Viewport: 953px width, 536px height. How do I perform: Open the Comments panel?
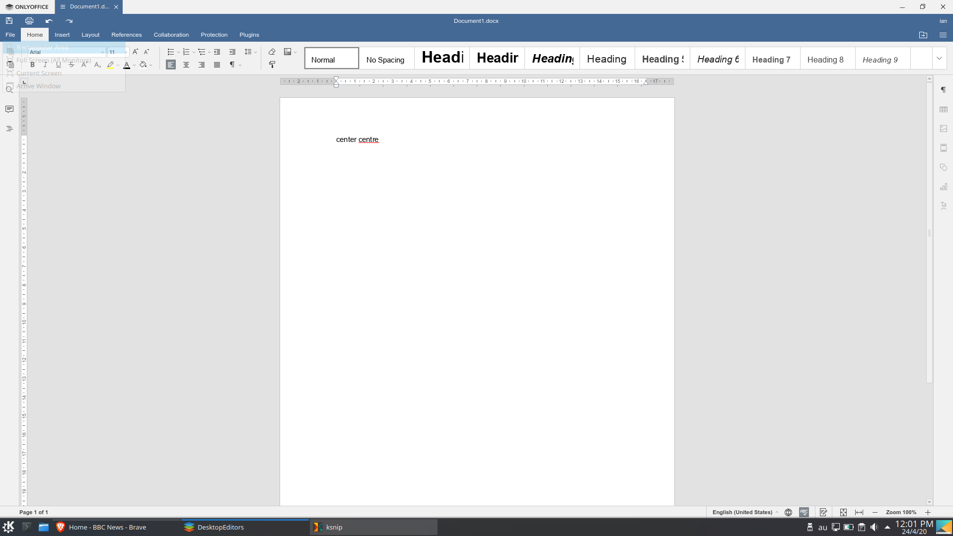[9, 109]
